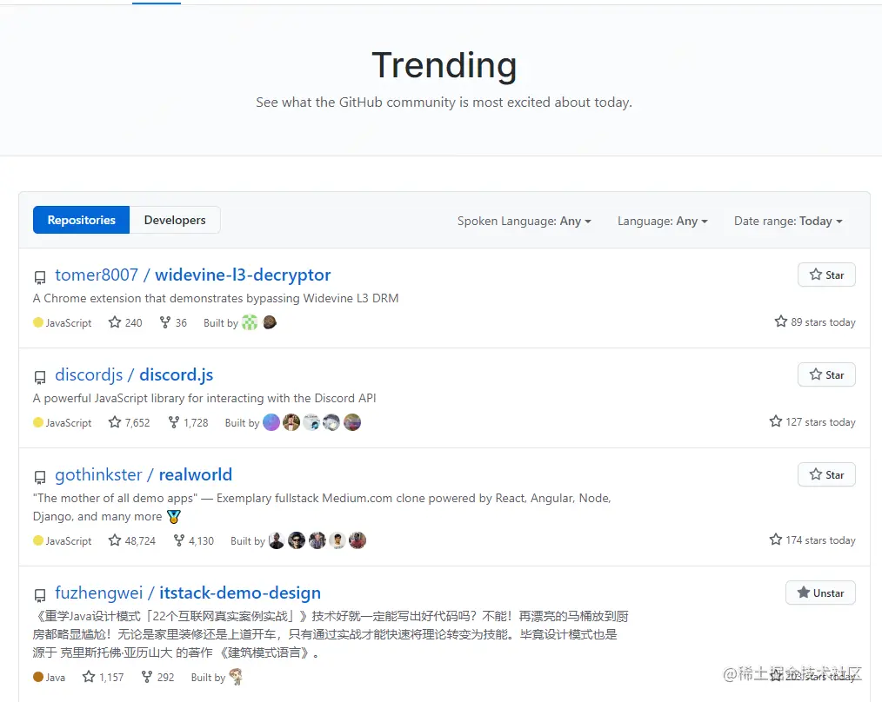This screenshot has height=702, width=882.
Task: View the 240 stargazers of widevine-l3-decryptor
Action: [125, 322]
